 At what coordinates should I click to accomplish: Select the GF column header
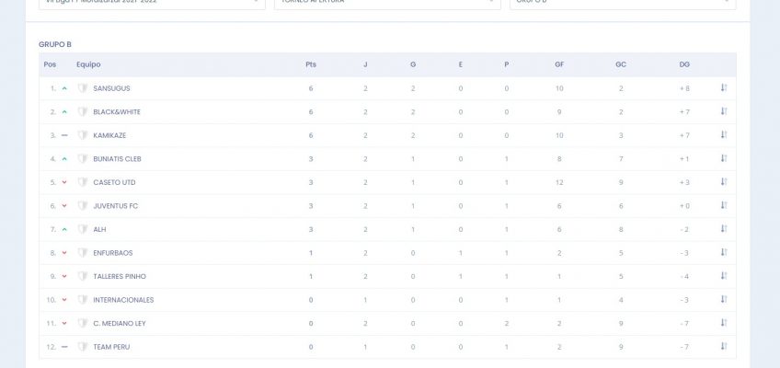click(x=559, y=64)
